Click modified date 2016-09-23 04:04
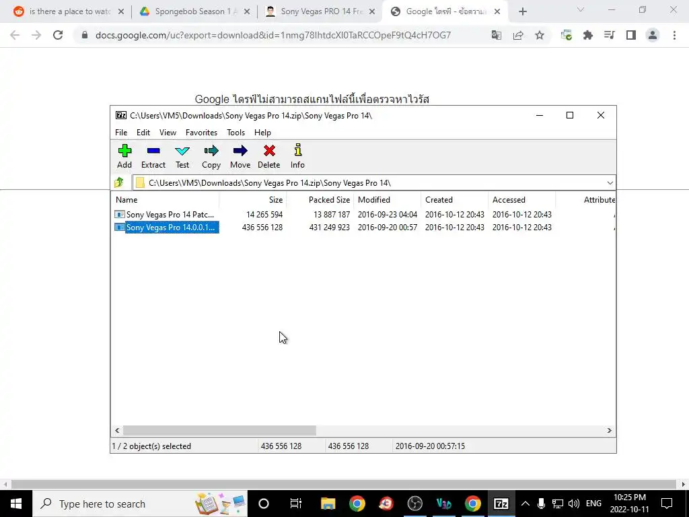 point(388,215)
